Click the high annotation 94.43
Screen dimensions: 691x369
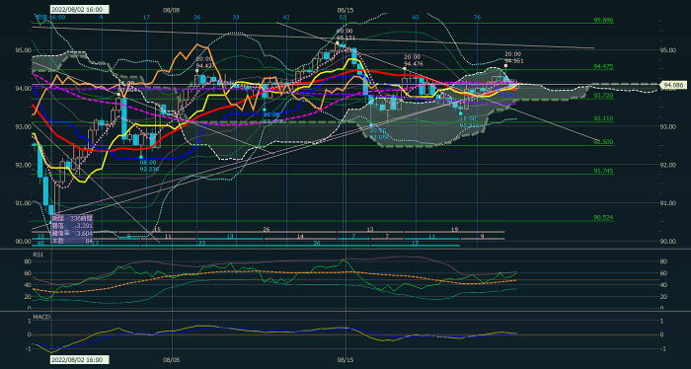click(x=203, y=65)
